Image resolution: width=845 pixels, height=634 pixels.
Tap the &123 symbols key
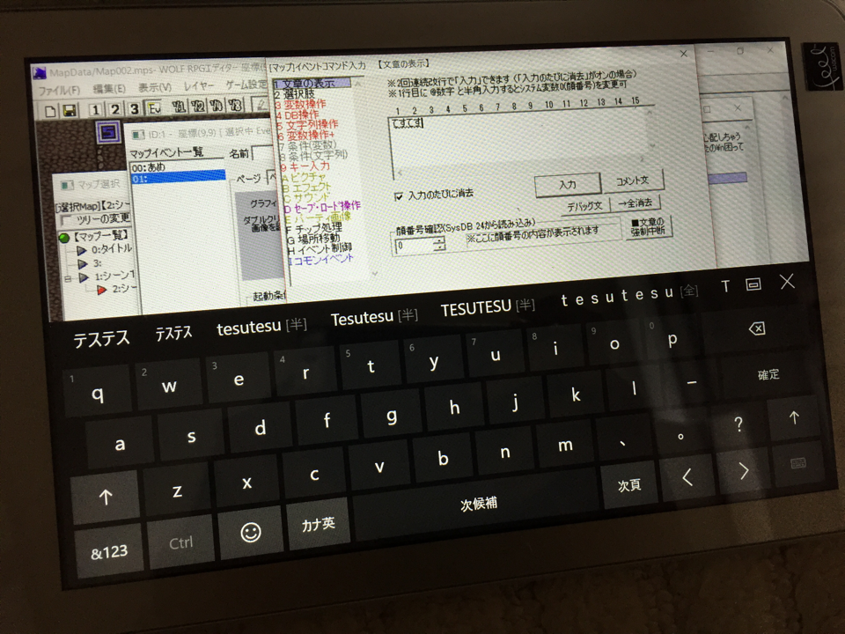pyautogui.click(x=109, y=553)
